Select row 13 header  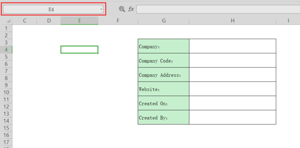(x=6, y=114)
